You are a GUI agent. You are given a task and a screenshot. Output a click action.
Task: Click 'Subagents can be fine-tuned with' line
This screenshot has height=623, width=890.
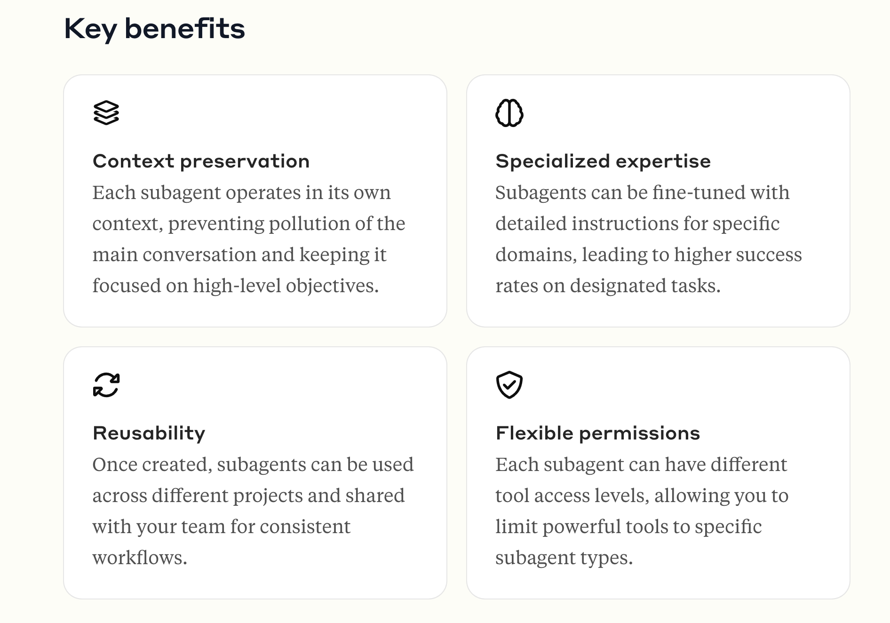[643, 192]
